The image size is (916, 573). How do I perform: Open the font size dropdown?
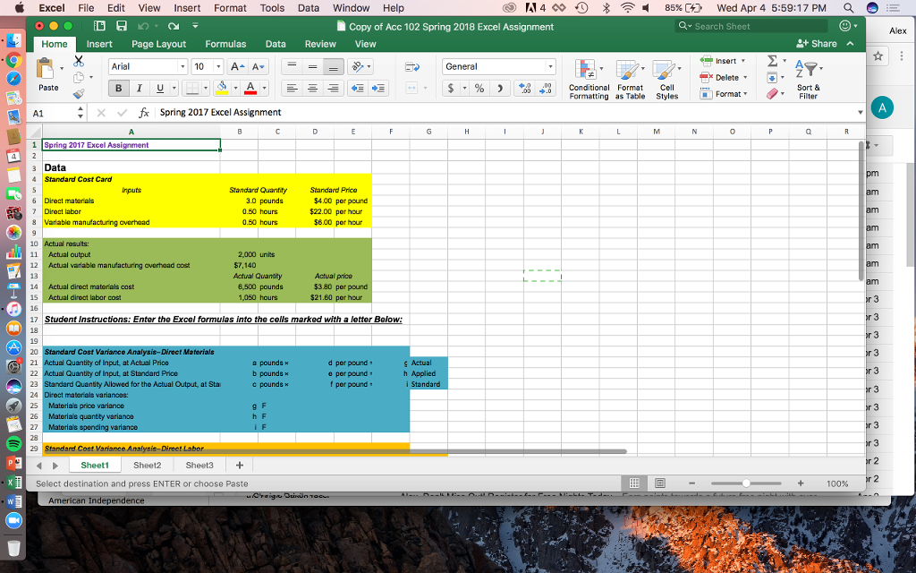click(217, 66)
